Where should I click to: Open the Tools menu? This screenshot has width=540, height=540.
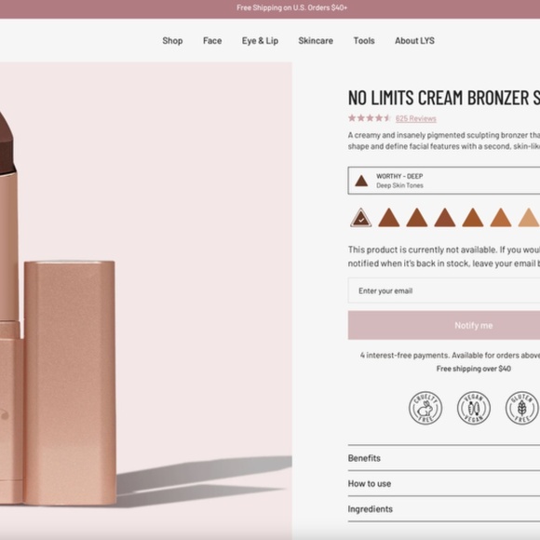[x=364, y=41]
